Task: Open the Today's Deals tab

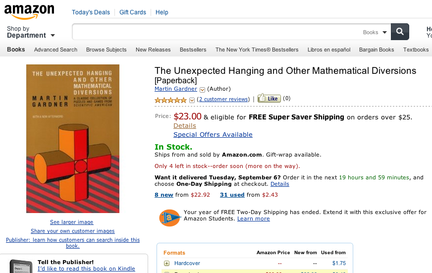Action: click(x=91, y=12)
